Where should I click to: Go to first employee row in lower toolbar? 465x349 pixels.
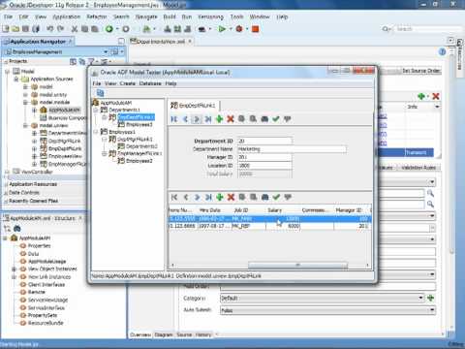tap(174, 197)
